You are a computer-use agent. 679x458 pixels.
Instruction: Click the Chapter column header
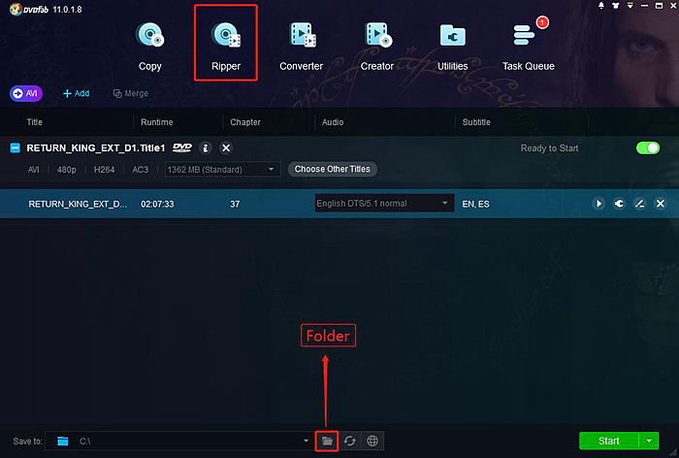[x=245, y=122]
